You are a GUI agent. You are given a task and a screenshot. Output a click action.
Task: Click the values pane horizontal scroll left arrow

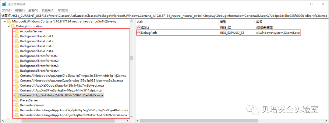(137, 121)
